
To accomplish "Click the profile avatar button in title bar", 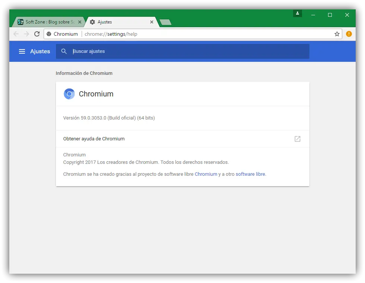I will pos(297,13).
